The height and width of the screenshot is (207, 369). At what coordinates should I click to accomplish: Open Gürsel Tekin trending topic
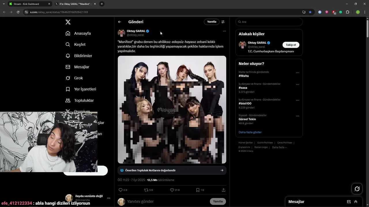pyautogui.click(x=247, y=119)
